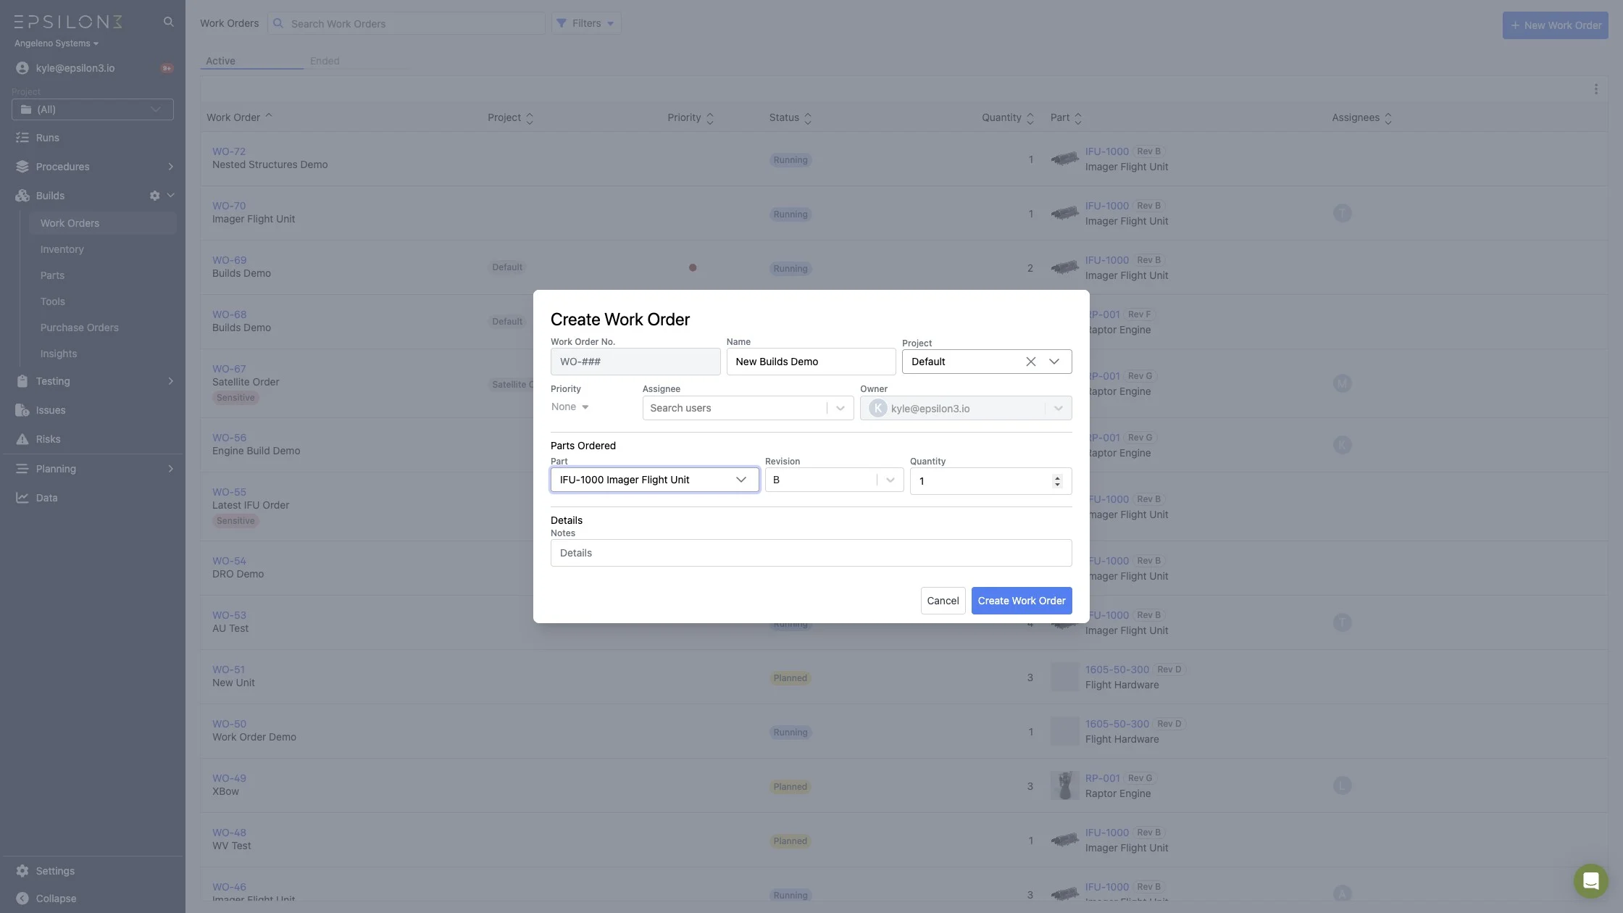This screenshot has width=1623, height=913.
Task: Expand the Procedures sidebar section
Action: (170, 167)
